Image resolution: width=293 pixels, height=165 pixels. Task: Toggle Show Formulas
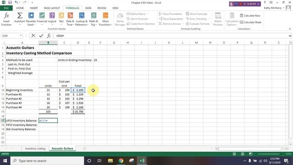pos(196,14)
